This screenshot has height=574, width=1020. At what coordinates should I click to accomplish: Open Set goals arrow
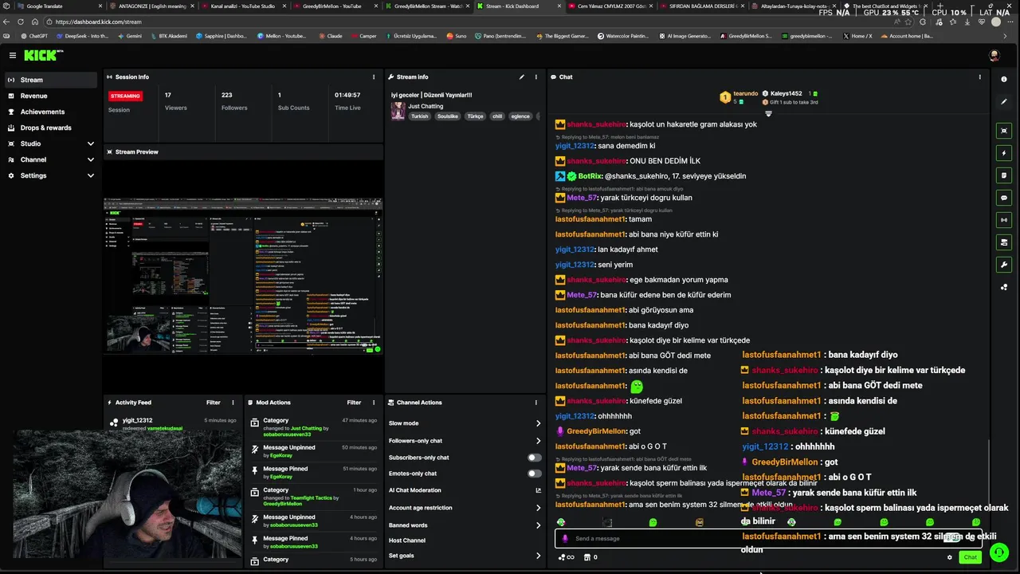538,556
